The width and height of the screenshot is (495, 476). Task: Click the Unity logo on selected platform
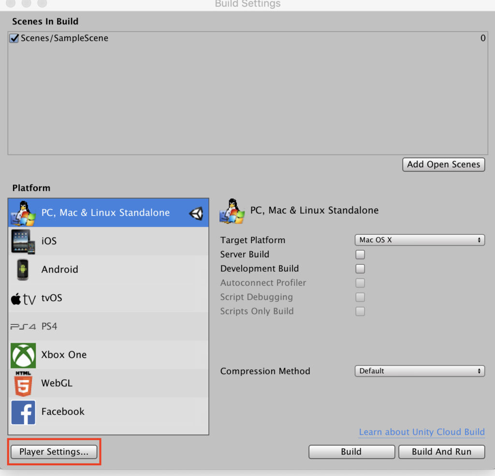click(196, 213)
